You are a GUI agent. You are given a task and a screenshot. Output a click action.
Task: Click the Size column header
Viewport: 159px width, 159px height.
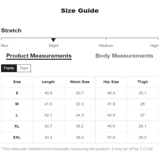tap(17, 82)
